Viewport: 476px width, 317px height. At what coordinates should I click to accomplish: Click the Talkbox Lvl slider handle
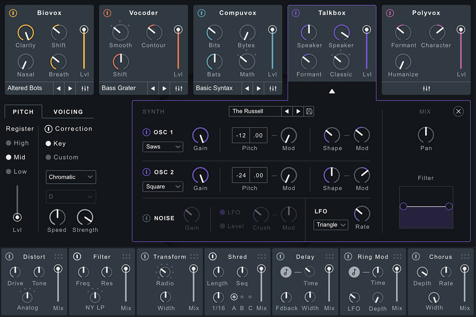point(367,29)
